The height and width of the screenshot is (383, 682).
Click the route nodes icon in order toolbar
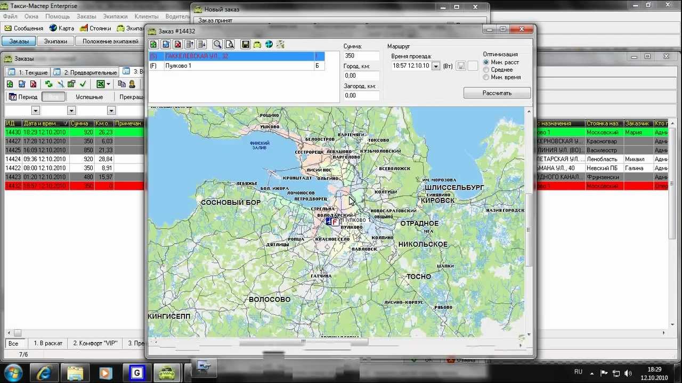click(281, 45)
